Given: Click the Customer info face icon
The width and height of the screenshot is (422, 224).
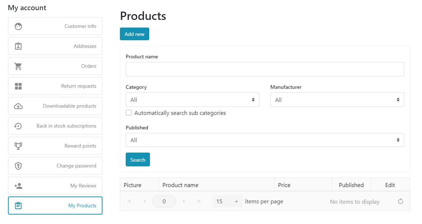Looking at the screenshot, I should click(x=18, y=26).
